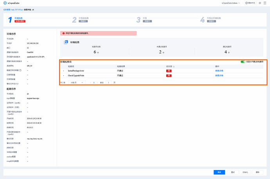270x179 pixels.
Task: Click the next page arrow in pagination
Action: (x=98, y=83)
